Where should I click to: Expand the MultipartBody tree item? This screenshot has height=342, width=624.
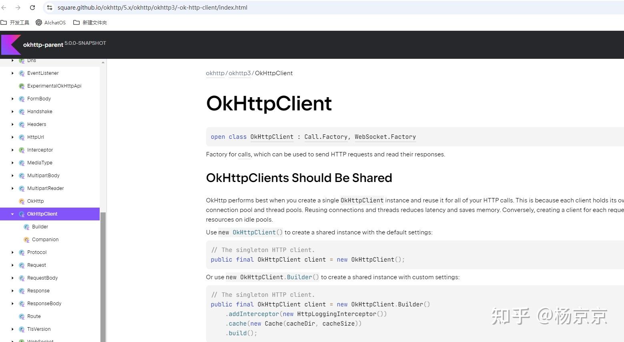tap(12, 175)
